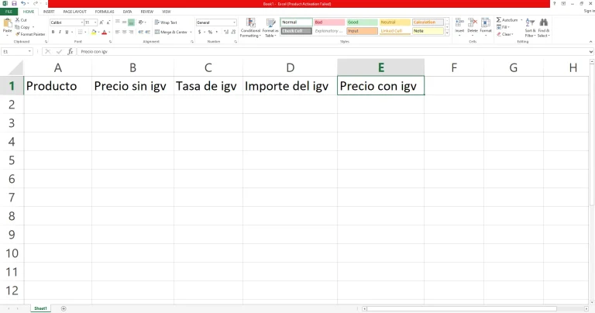Open the orientation text angle tool

[x=141, y=22]
